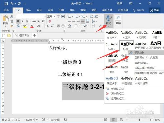Choose 选择所有 3 个实例(S) menu item
This screenshot has width=164, height=123.
[x=146, y=58]
